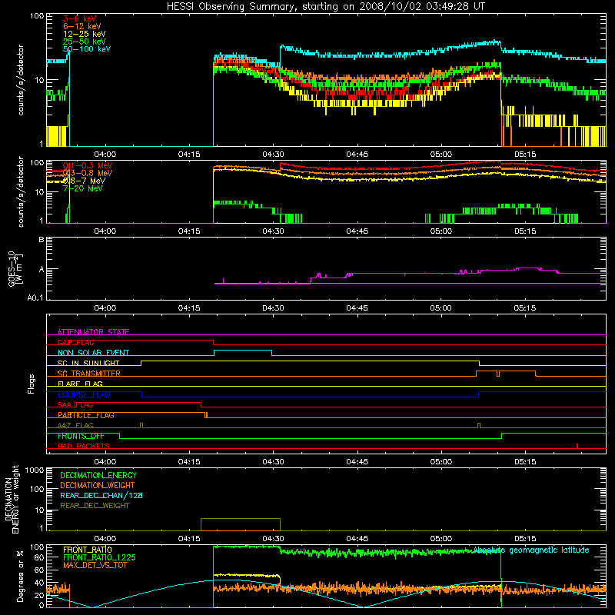Click the HESSI Observing Summary title text
This screenshot has height=615, width=615.
pos(326,7)
